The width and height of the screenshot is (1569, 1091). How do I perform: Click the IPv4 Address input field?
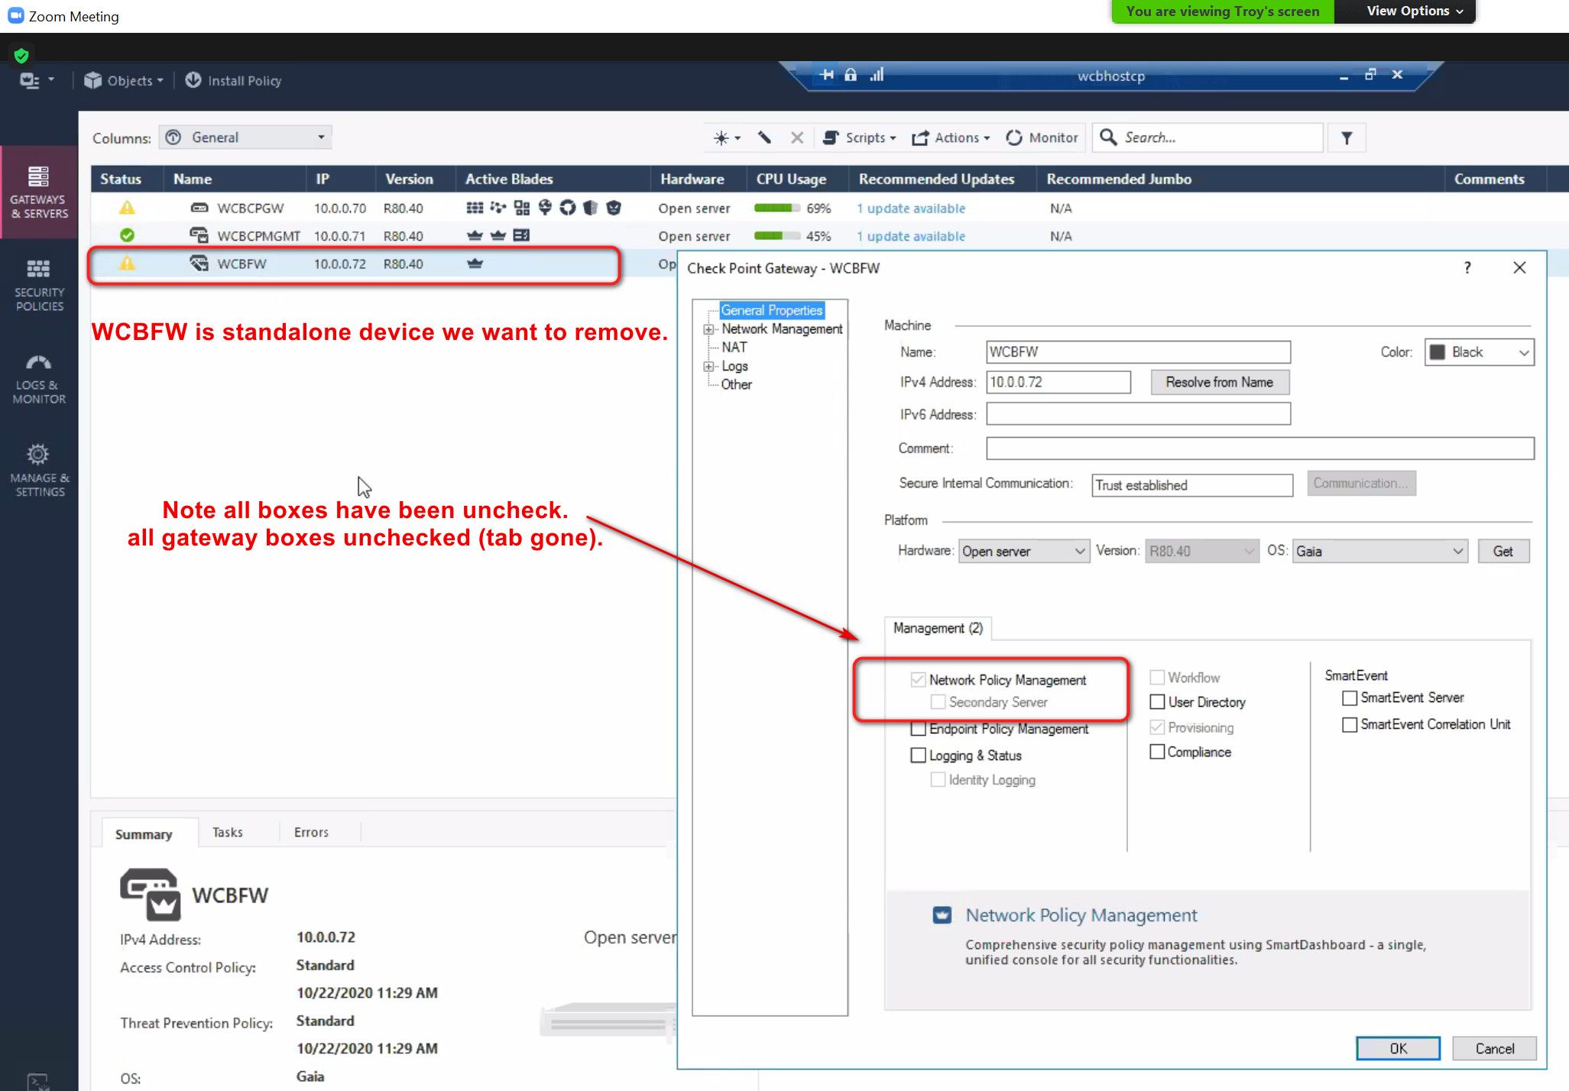tap(1058, 382)
